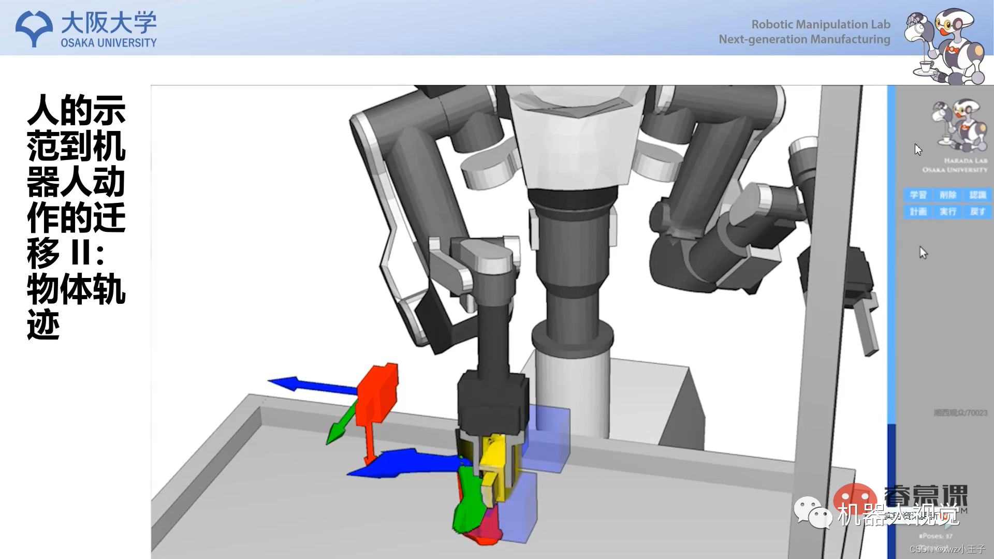Click the WeChat icon watermark
This screenshot has width=994, height=559.
[x=812, y=512]
